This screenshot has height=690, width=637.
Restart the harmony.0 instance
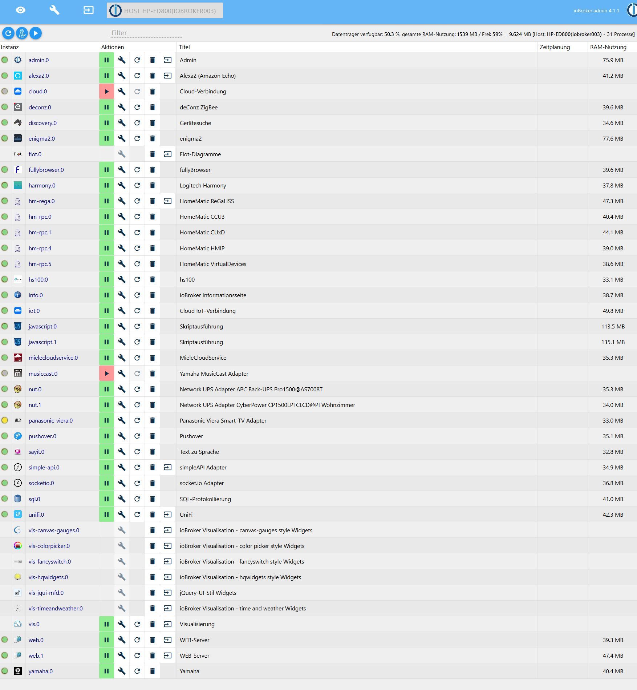[137, 185]
